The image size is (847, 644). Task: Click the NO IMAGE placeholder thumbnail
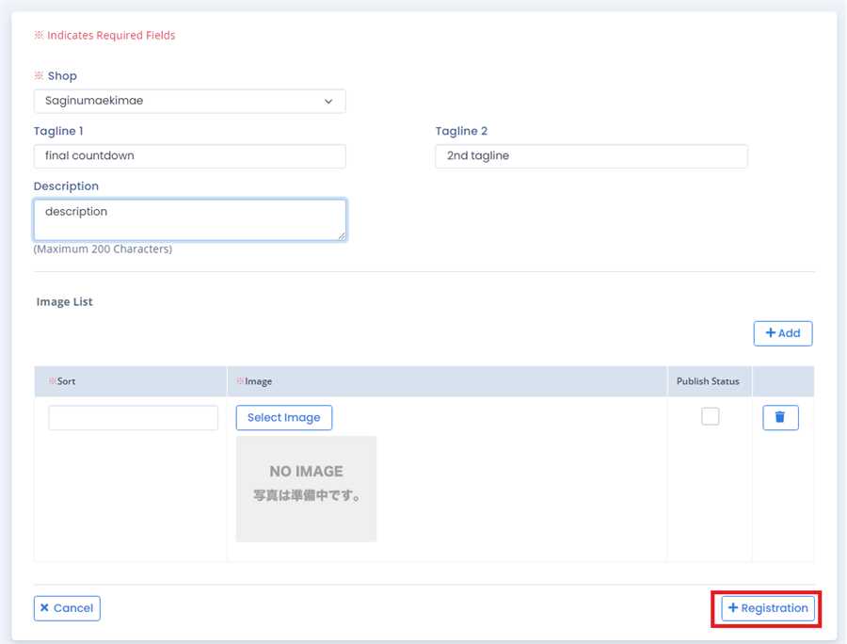(x=306, y=489)
